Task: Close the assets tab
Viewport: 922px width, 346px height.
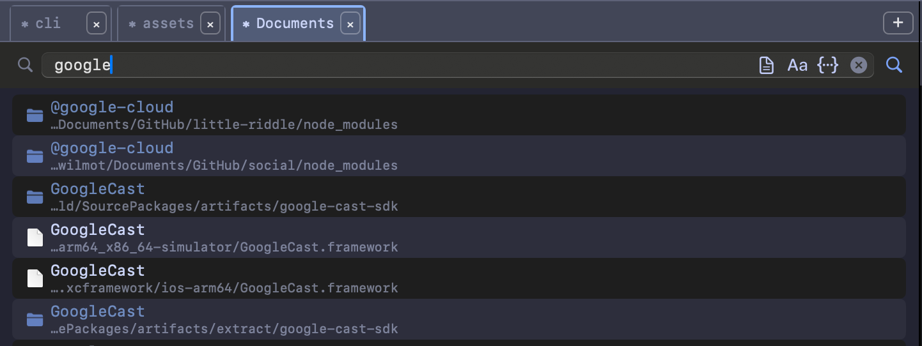Action: [210, 24]
